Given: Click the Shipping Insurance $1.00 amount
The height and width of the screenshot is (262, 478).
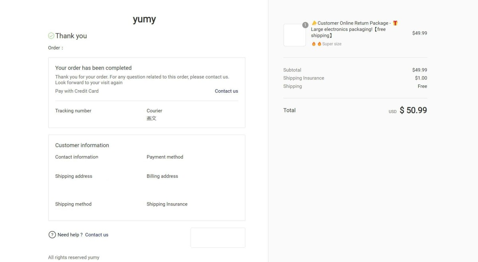Looking at the screenshot, I should coord(421,78).
